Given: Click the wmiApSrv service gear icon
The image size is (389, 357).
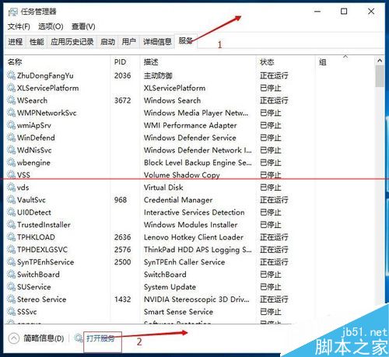Looking at the screenshot, I should pyautogui.click(x=11, y=125).
